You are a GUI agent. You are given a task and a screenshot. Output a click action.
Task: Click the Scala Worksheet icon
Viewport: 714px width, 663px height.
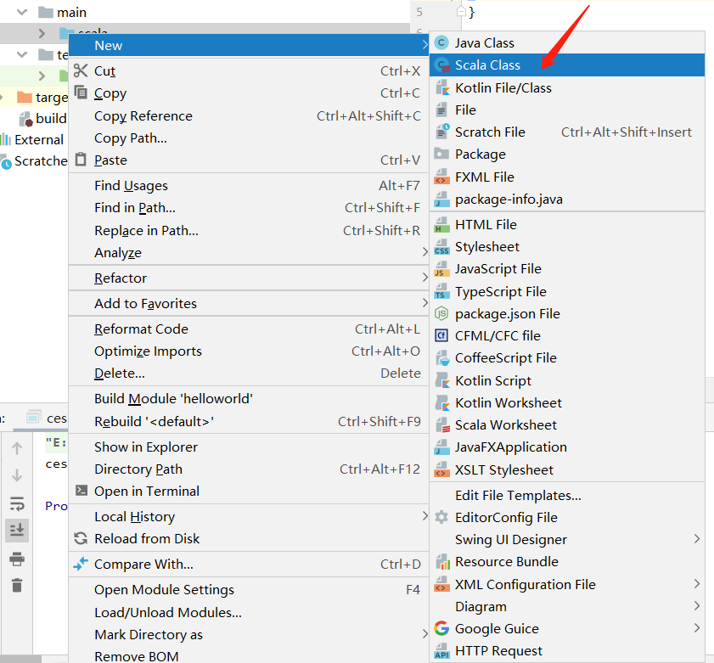[x=442, y=424]
